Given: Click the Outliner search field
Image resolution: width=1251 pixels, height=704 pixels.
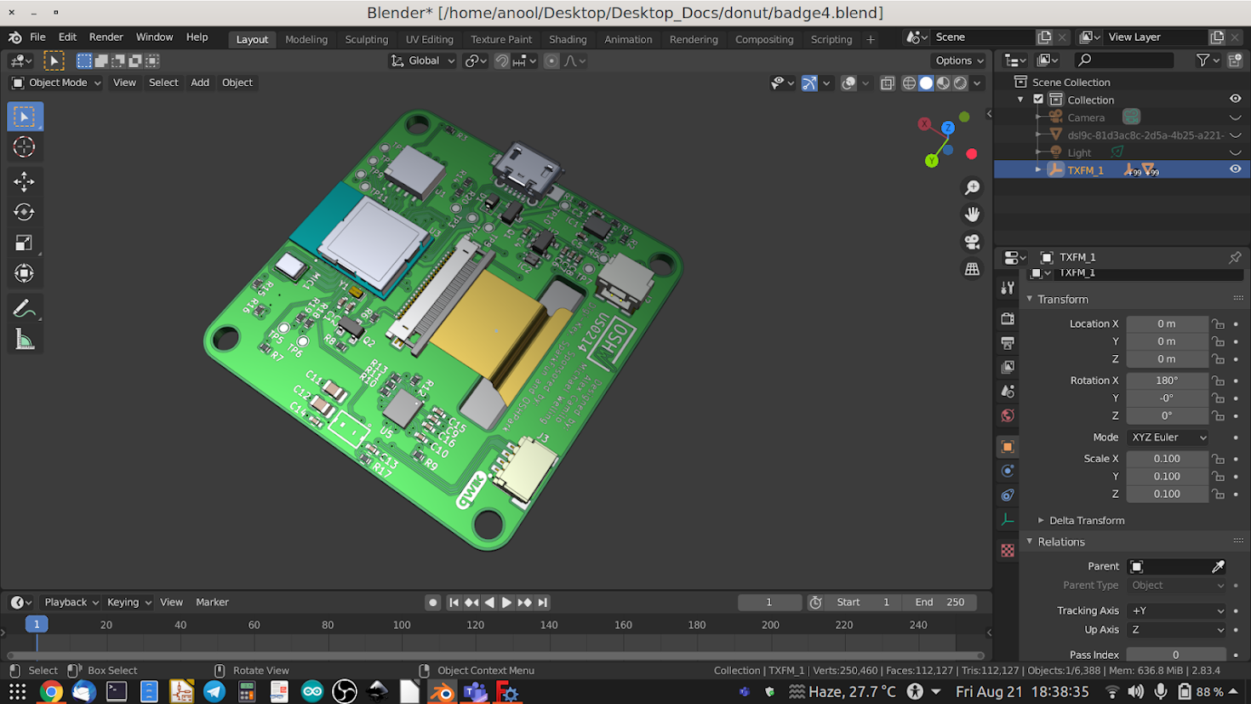Looking at the screenshot, I should click(x=1123, y=60).
